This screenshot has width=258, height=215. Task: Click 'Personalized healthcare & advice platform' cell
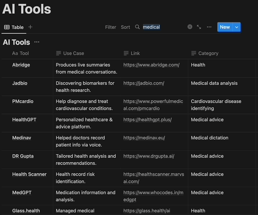pos(87,123)
